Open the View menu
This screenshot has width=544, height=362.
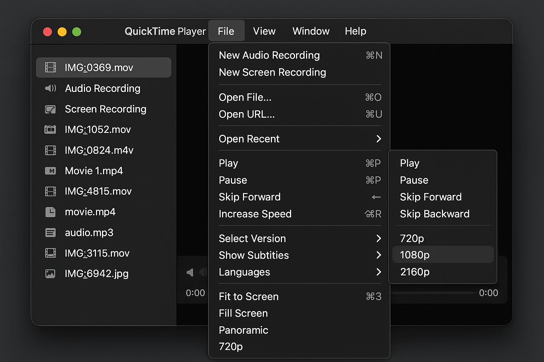click(x=264, y=31)
